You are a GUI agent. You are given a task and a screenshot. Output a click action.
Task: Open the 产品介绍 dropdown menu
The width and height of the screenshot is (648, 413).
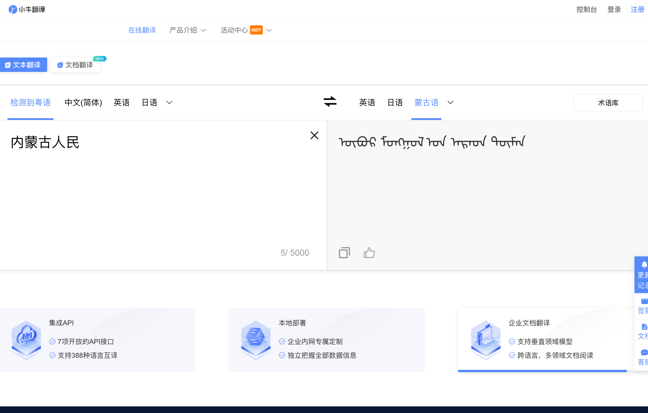(188, 30)
